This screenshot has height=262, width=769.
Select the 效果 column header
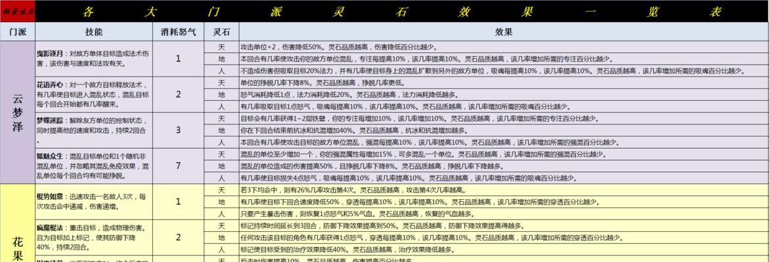504,32
